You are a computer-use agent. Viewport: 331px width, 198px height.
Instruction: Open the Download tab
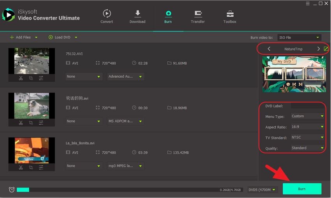point(137,16)
